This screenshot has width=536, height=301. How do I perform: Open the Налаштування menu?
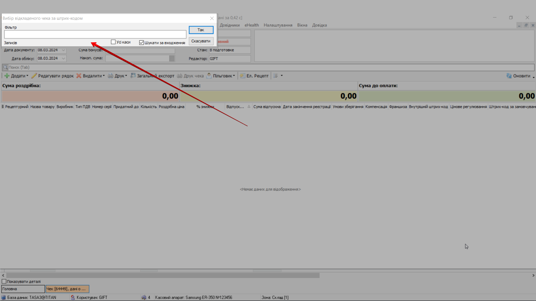(278, 25)
